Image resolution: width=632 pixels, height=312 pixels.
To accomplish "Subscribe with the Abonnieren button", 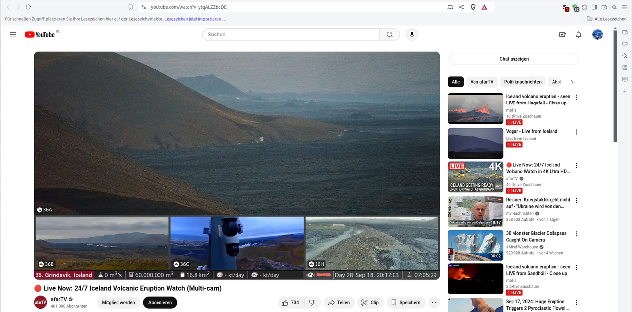I will pos(160,303).
